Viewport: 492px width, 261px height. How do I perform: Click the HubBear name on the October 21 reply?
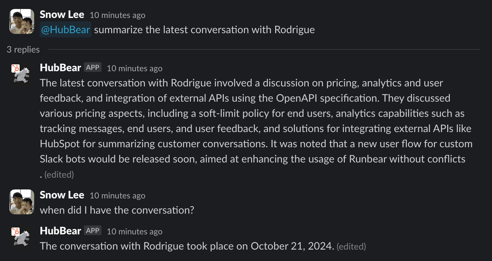tap(60, 231)
